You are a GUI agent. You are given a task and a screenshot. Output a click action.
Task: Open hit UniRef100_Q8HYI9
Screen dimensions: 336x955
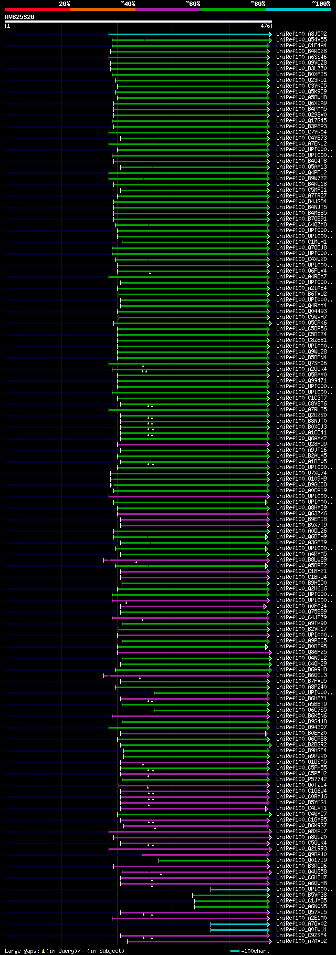click(x=301, y=507)
